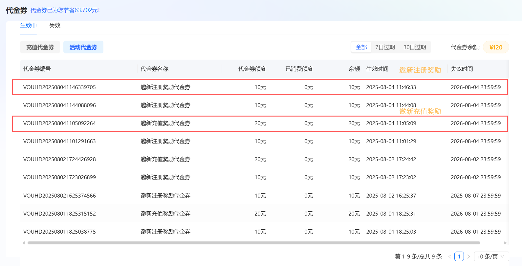Image resolution: width=522 pixels, height=266 pixels.
Task: Open the 10 条/页 page size dropdown
Action: 491,256
